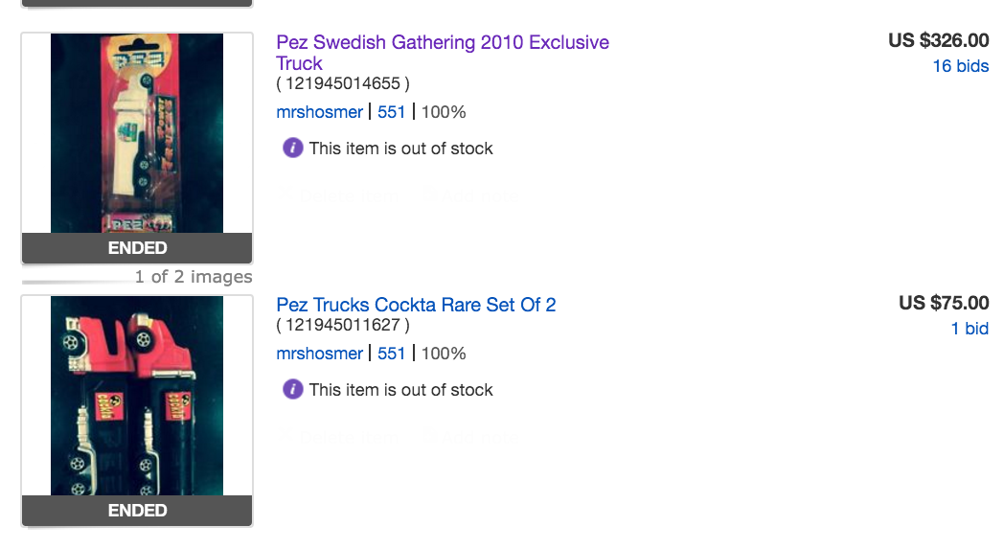Open the 16 bids history link
The height and width of the screenshot is (549, 1004).
click(960, 66)
